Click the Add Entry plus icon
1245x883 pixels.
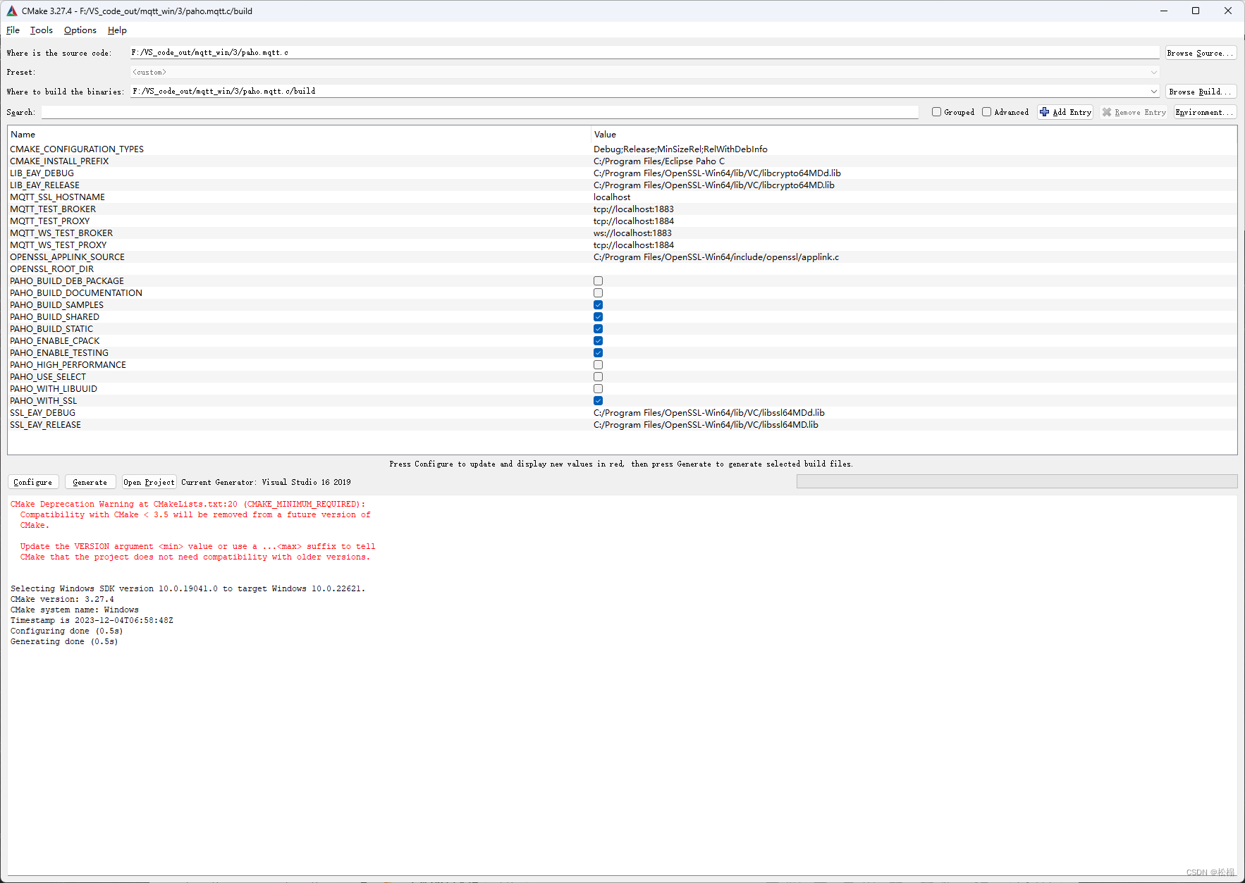1045,111
